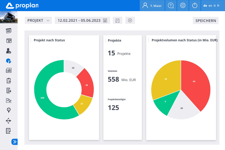Click the map location pin icon
This screenshot has width=225, height=150.
pyautogui.click(x=9, y=110)
